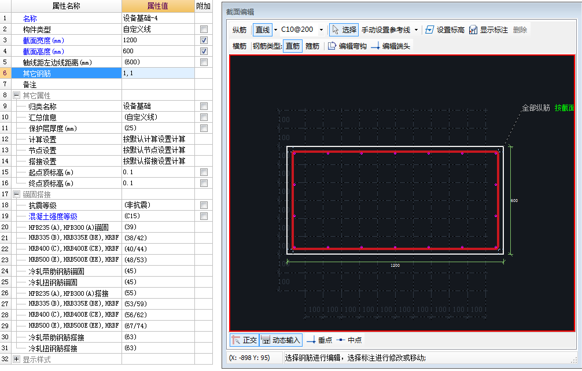Click 手动设置参考线 button
This screenshot has width=582, height=371.
point(386,30)
